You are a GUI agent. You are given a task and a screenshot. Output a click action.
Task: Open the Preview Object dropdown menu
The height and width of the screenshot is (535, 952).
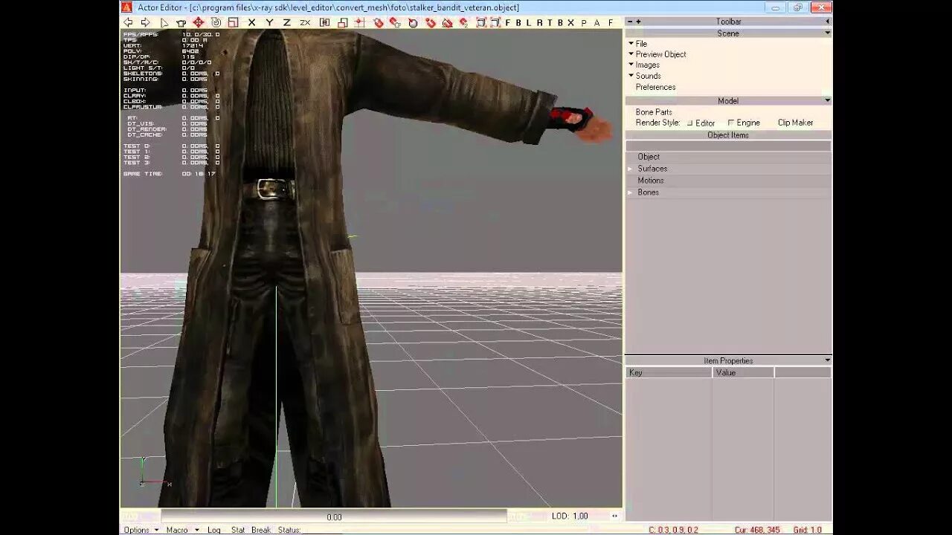pos(657,54)
